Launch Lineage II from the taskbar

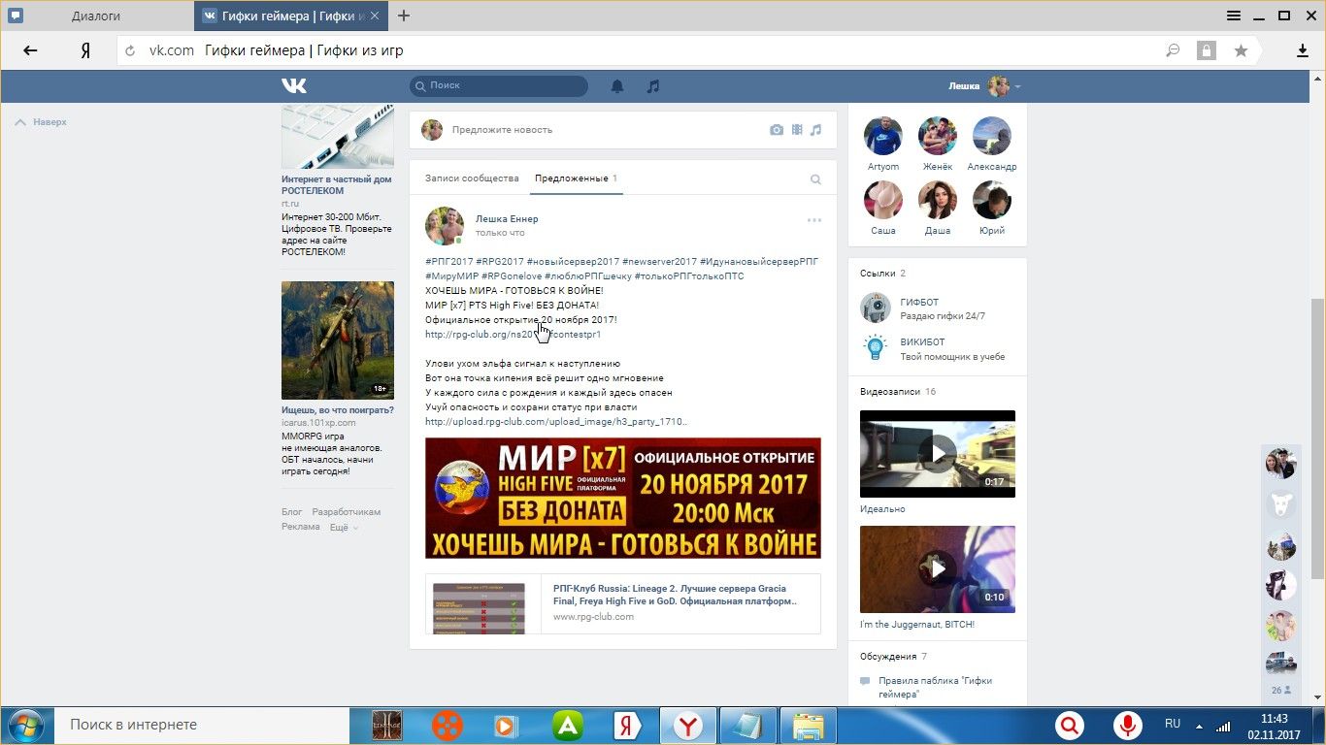(388, 725)
